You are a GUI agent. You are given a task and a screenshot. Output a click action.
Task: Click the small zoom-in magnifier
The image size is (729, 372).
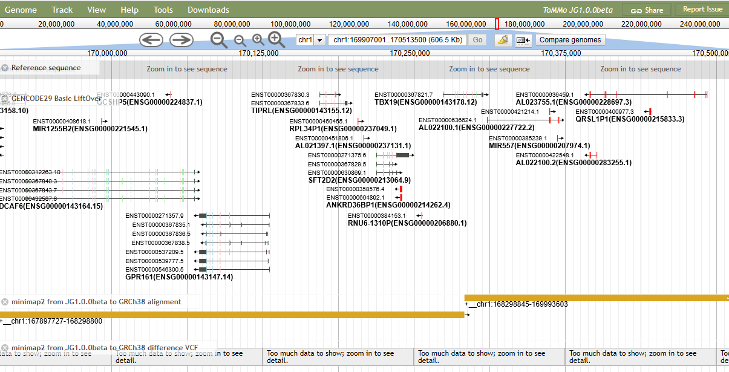258,40
